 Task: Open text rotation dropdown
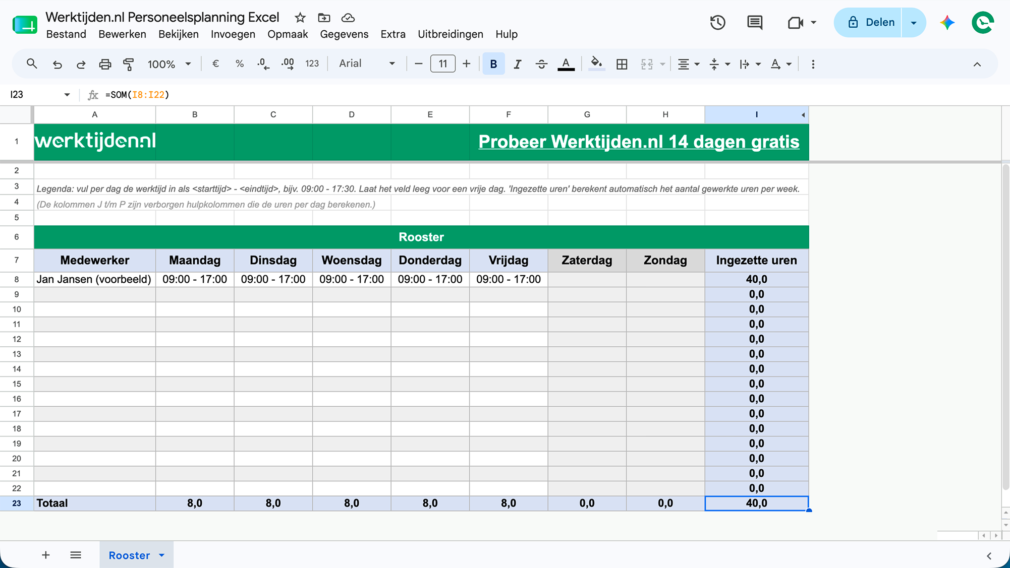click(781, 64)
